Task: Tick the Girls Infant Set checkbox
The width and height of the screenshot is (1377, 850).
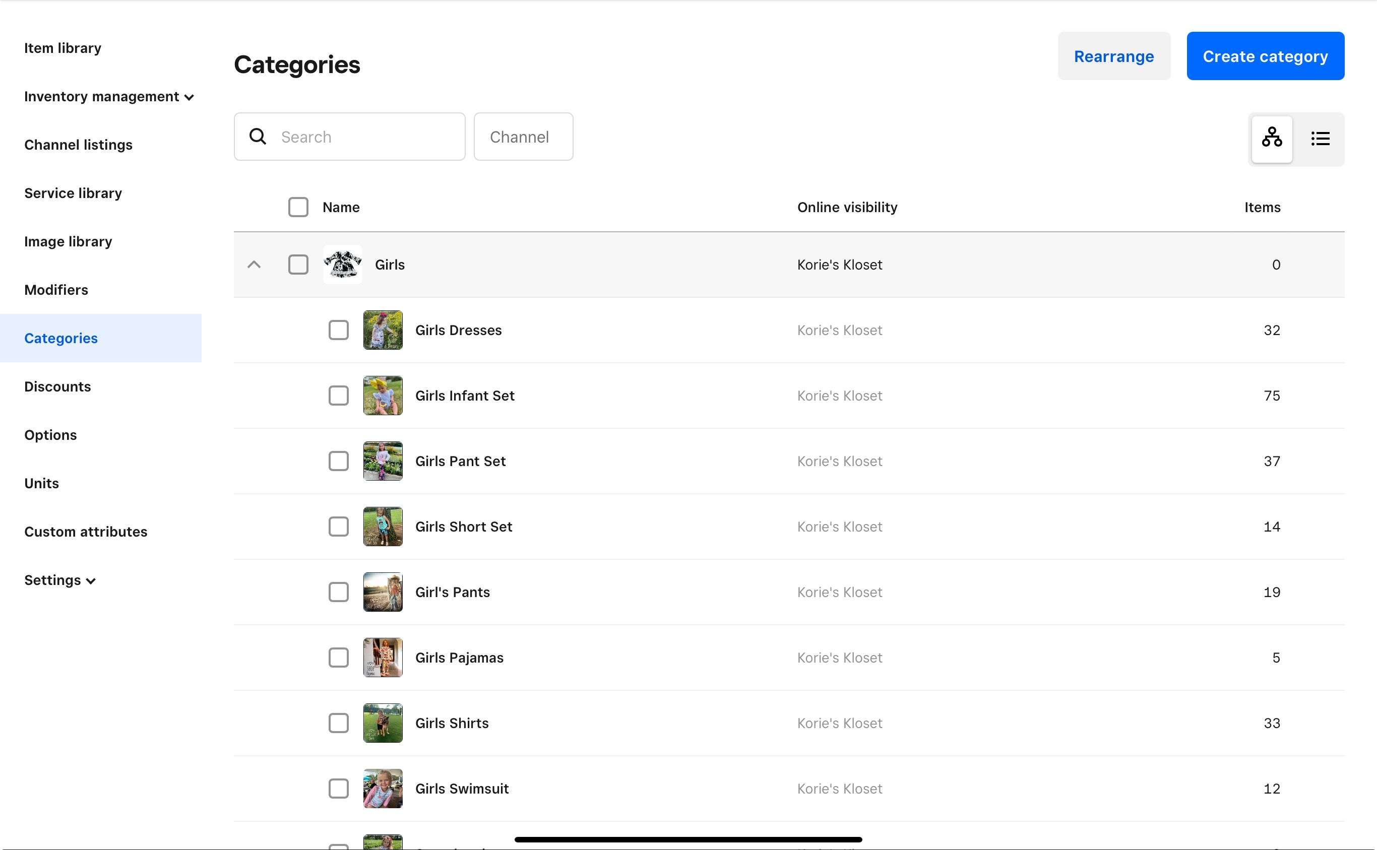Action: click(338, 395)
